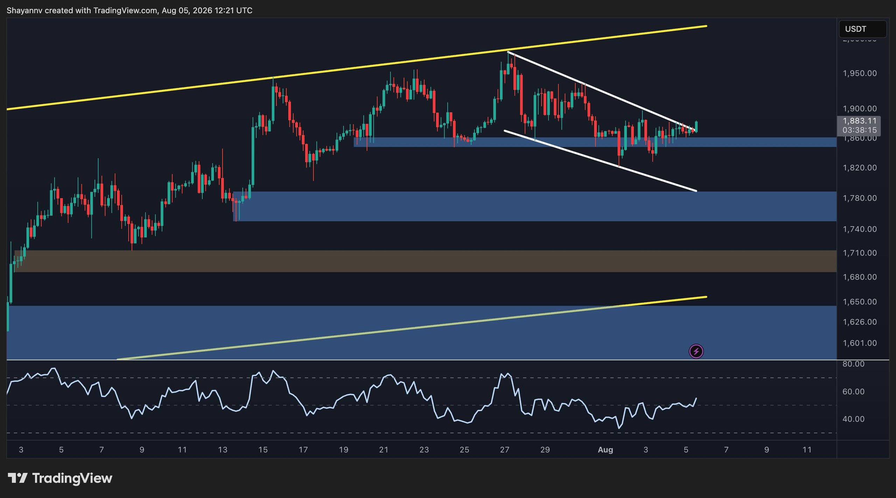Click the 1,950.00 price axis label
The width and height of the screenshot is (896, 498).
pyautogui.click(x=860, y=73)
